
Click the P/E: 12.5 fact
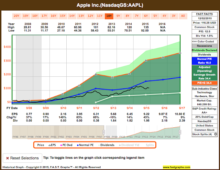tap(205, 31)
